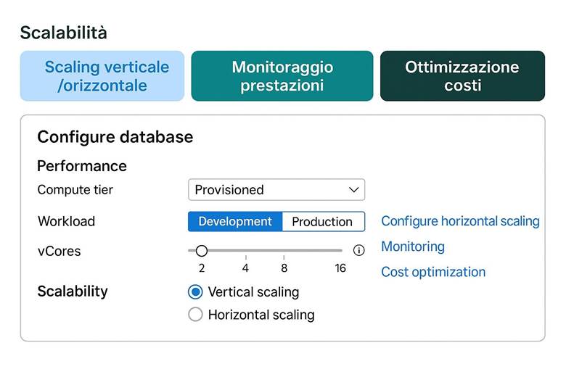Image resolution: width=566 pixels, height=377 pixels.
Task: Click the Configure database heading
Action: (115, 137)
